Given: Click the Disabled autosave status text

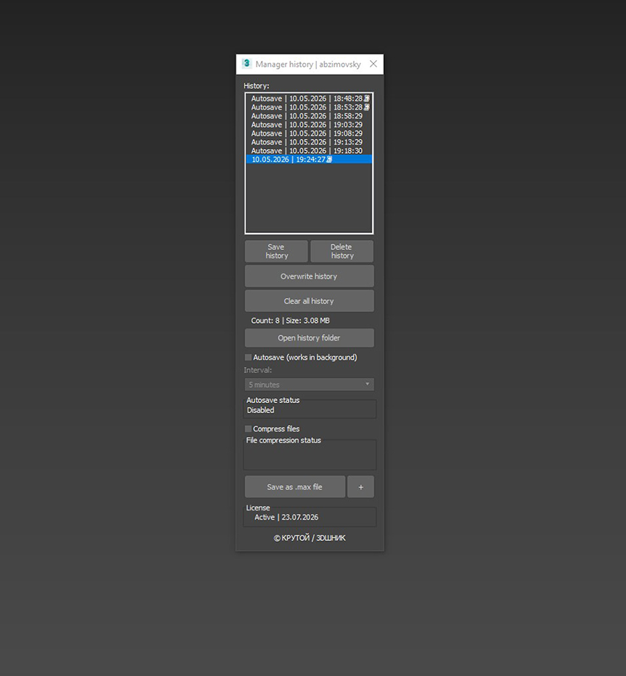Looking at the screenshot, I should click(x=261, y=410).
